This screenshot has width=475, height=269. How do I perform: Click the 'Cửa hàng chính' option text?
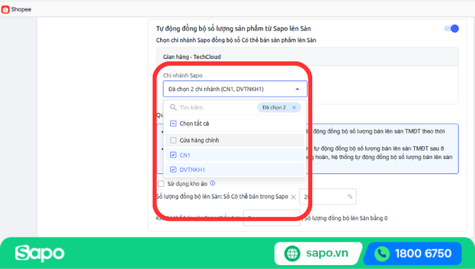click(x=199, y=141)
